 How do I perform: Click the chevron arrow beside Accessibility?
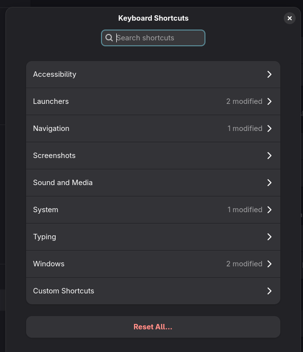269,74
